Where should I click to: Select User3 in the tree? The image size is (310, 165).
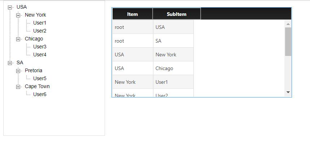click(40, 47)
